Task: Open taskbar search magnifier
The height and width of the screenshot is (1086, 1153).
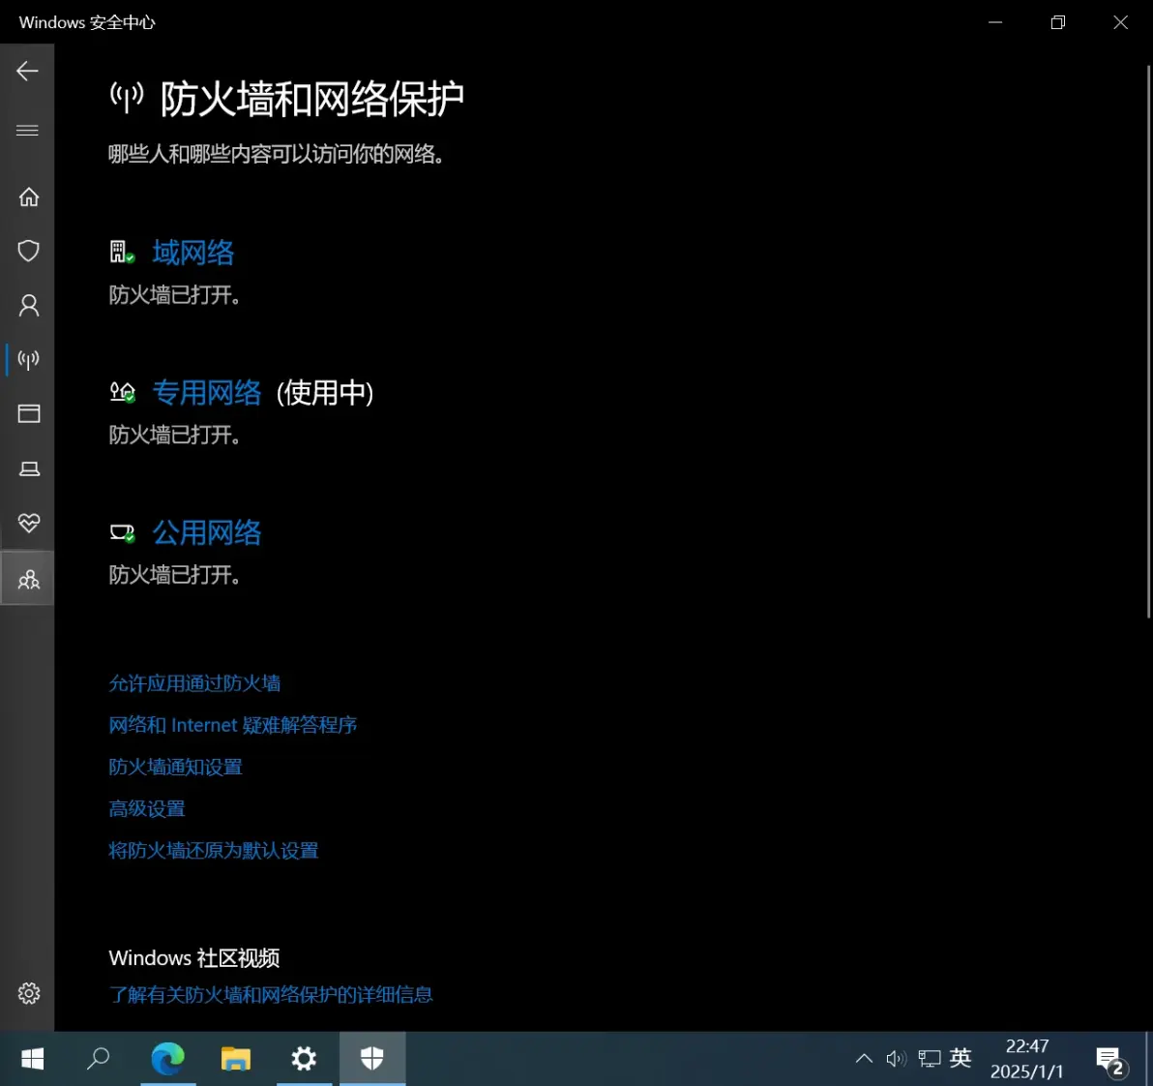Action: 98,1059
